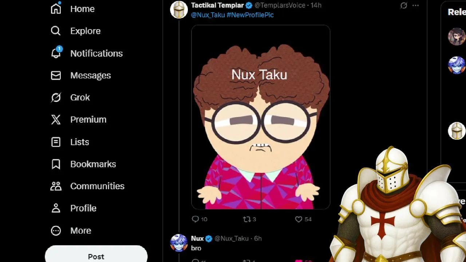466x262 pixels.
Task: Open the Communities people icon
Action: [x=56, y=186]
